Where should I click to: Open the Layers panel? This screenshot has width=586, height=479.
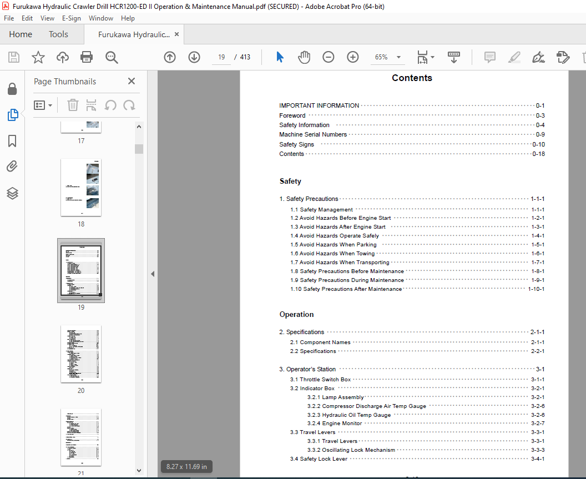(x=12, y=193)
